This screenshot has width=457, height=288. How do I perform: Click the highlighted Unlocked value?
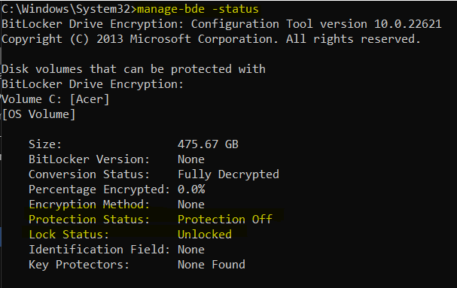[x=205, y=235]
